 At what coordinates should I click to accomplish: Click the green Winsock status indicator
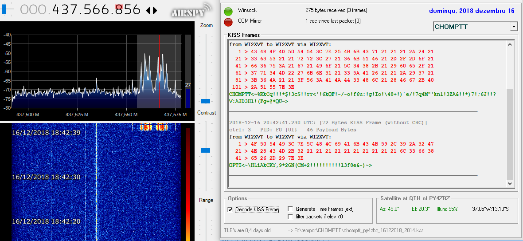229,11
